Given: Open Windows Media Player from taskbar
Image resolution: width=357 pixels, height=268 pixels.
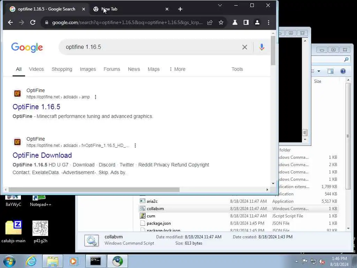Looking at the screenshot, I should click(x=74, y=261).
